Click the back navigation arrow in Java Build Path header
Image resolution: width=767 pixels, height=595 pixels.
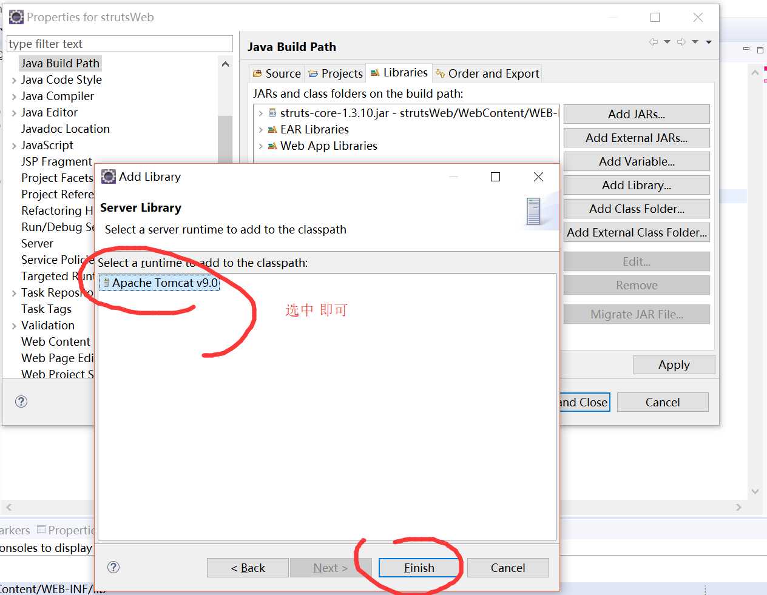coord(654,42)
